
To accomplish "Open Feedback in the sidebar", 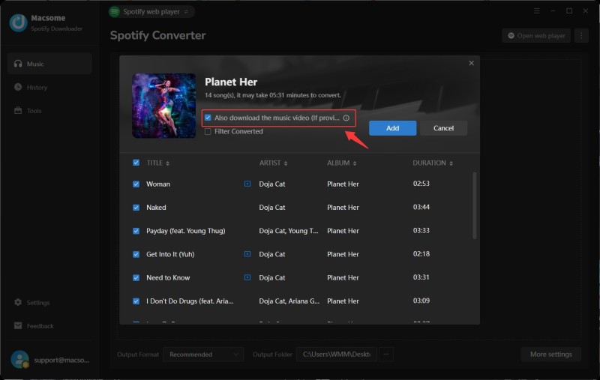I will tap(49, 326).
